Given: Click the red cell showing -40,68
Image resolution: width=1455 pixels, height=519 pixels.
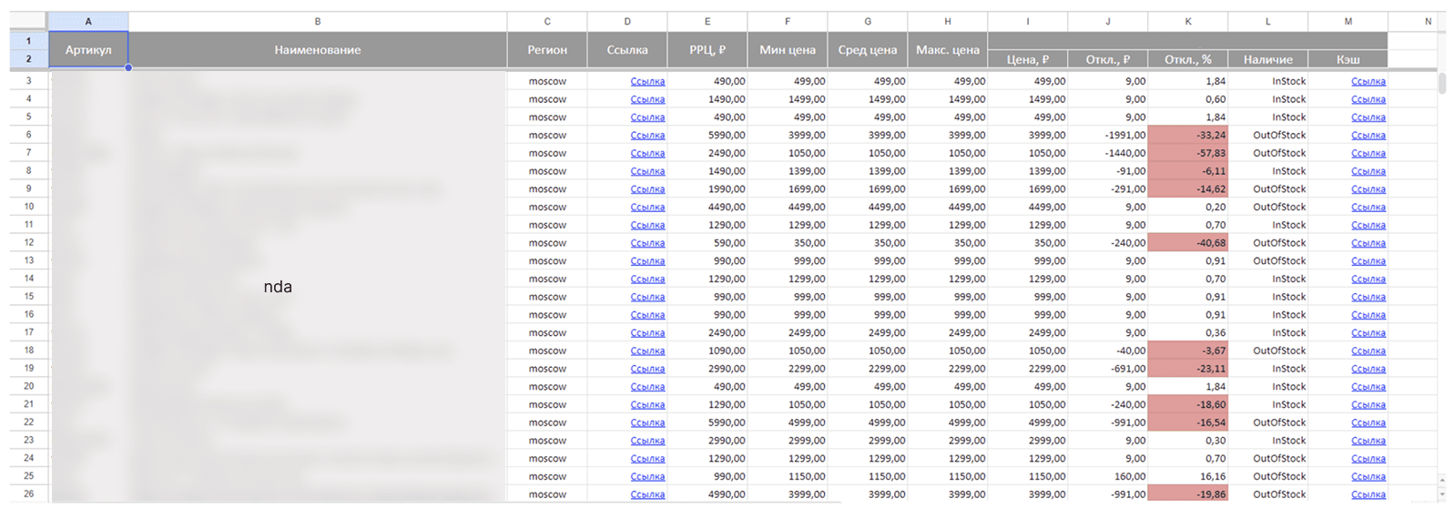Looking at the screenshot, I should click(1188, 243).
